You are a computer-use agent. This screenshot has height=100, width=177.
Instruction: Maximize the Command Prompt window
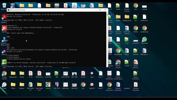(100, 10)
